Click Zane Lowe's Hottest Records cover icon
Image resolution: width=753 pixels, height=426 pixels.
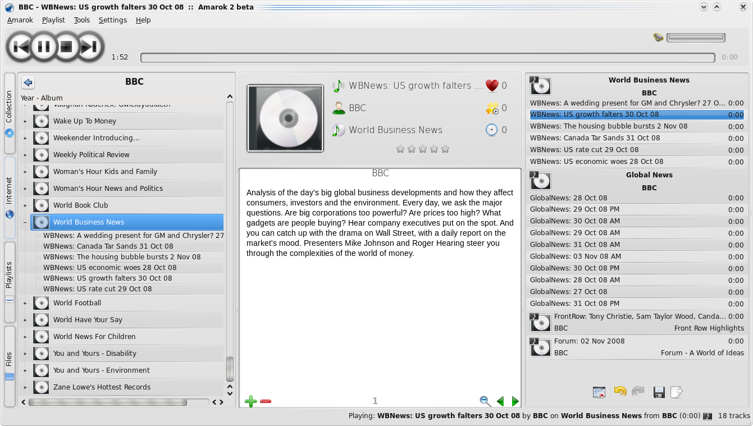[41, 387]
